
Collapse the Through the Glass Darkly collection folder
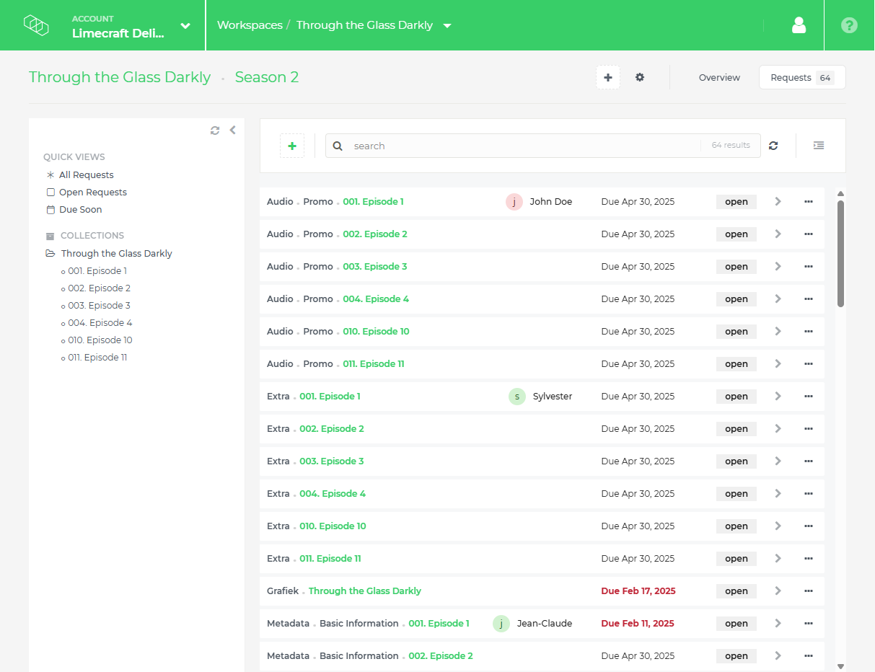50,254
